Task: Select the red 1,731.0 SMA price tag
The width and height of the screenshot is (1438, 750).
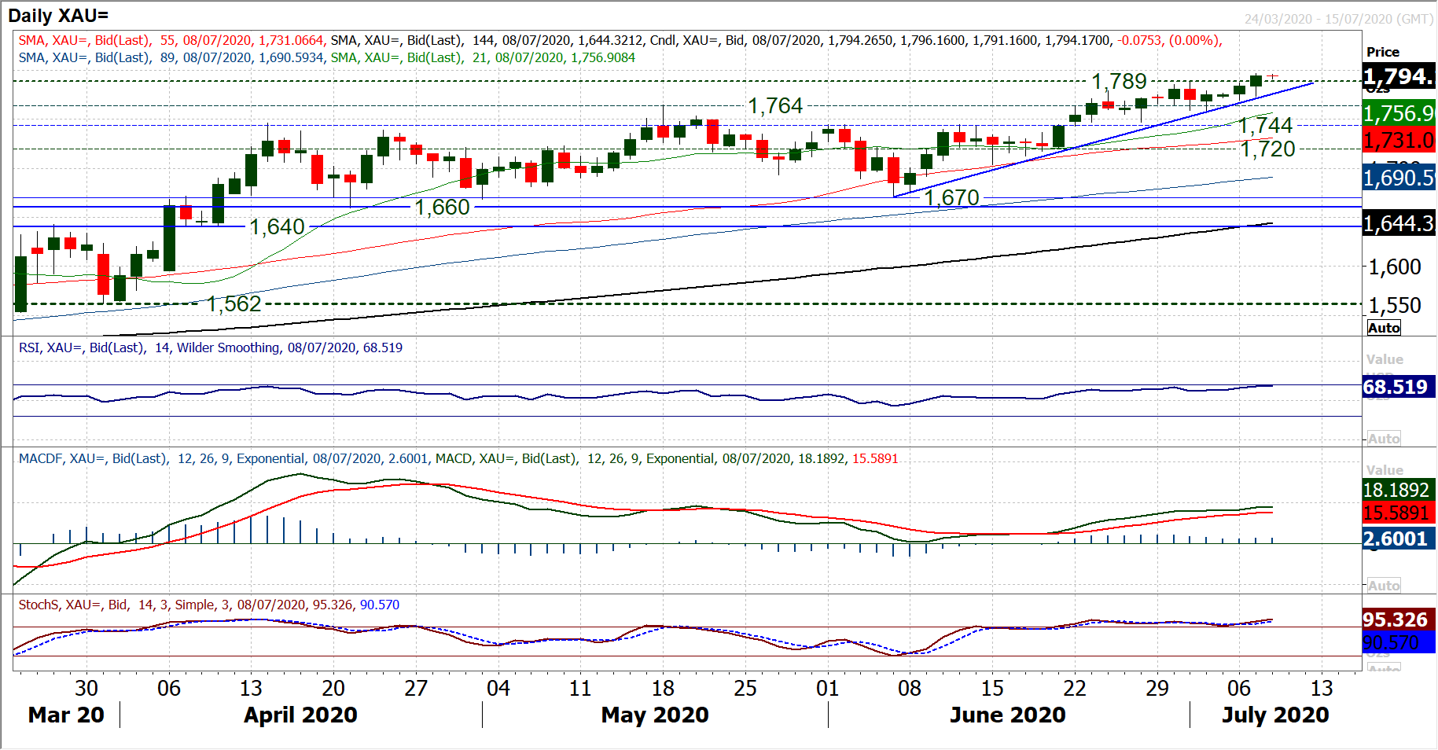Action: (1398, 141)
